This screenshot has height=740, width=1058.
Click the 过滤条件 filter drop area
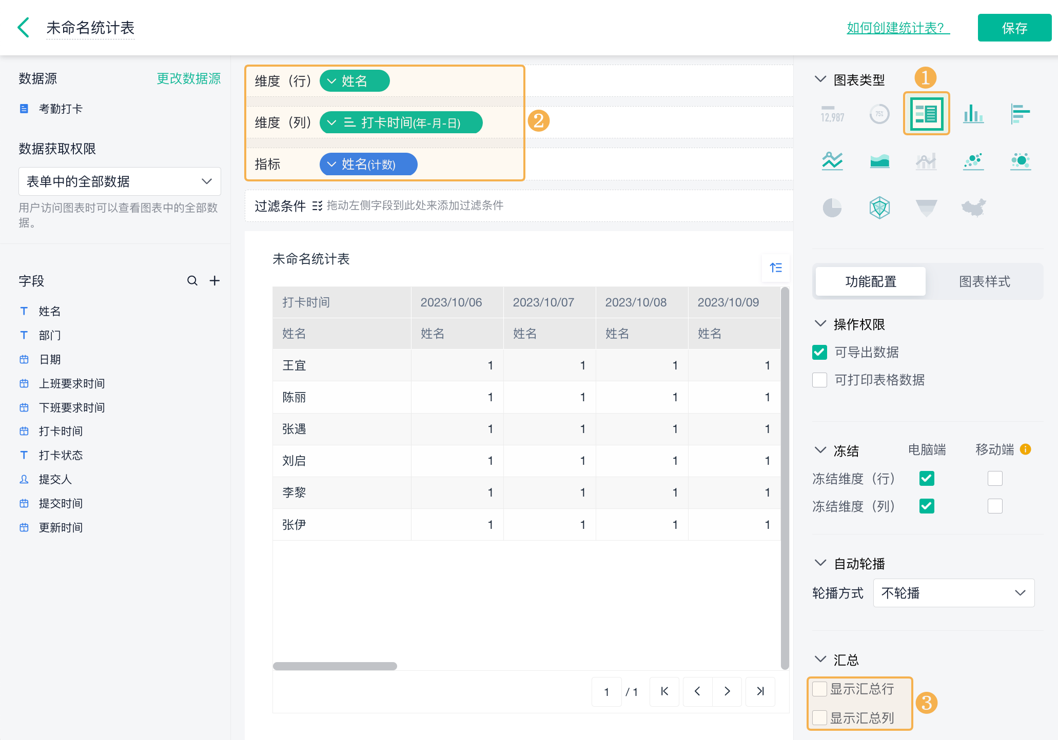(519, 205)
